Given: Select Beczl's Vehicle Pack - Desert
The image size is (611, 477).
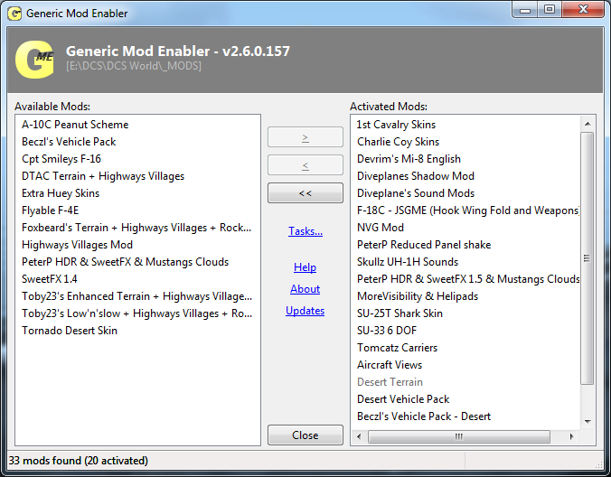Looking at the screenshot, I should (x=424, y=416).
